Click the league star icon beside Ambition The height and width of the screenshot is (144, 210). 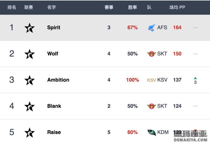point(30,80)
